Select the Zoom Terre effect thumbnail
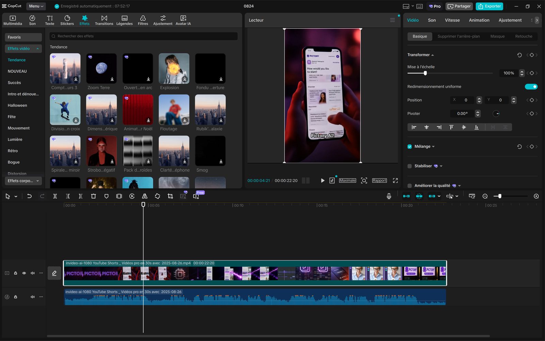Screen dimensions: 545x341 click(x=101, y=68)
